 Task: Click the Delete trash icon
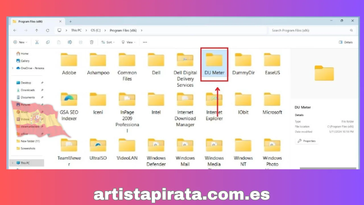click(x=92, y=42)
